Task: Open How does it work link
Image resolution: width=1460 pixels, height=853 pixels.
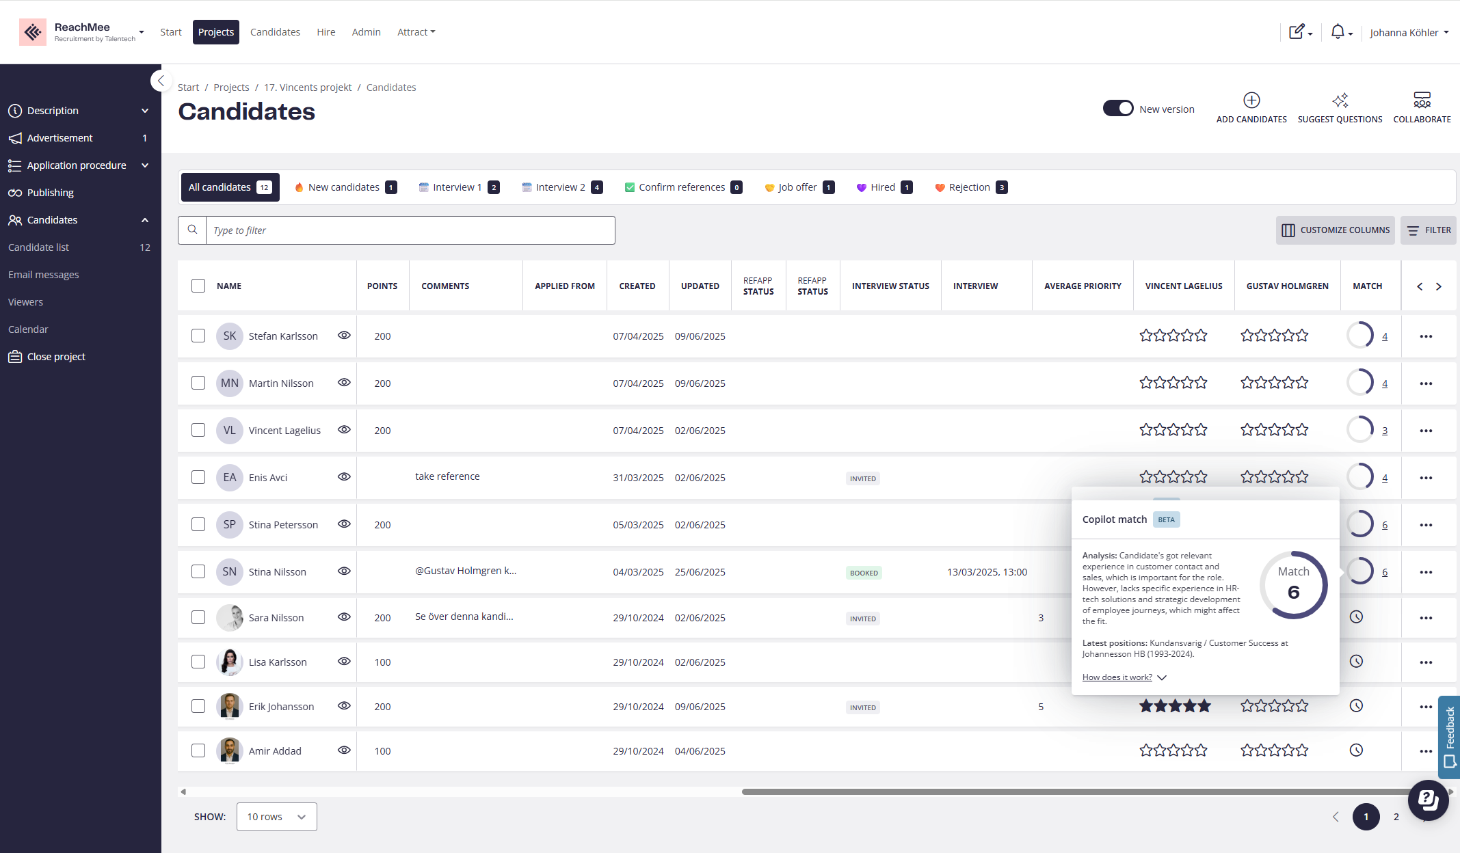Action: 1117,677
